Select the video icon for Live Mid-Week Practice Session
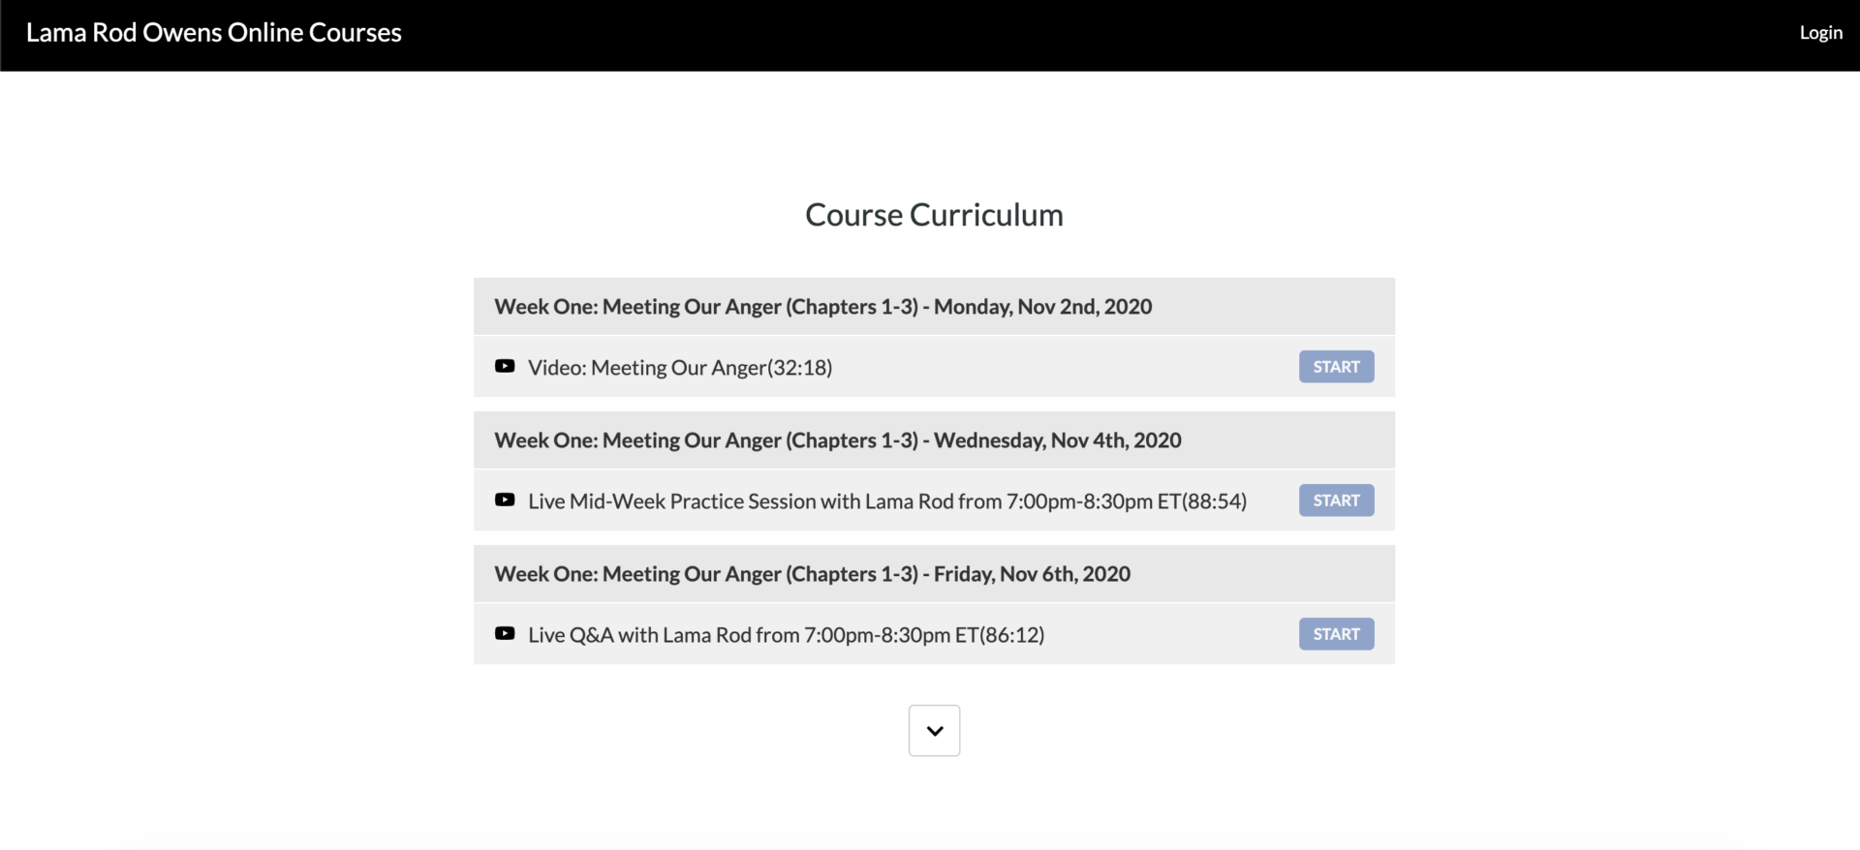 click(x=505, y=500)
